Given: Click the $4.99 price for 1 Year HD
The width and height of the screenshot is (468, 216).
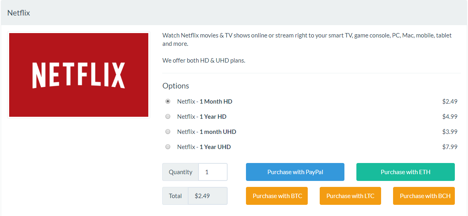Looking at the screenshot, I should coord(450,116).
